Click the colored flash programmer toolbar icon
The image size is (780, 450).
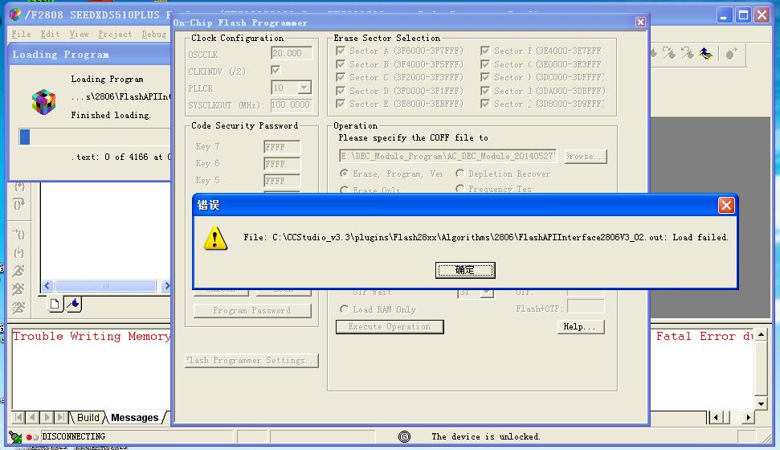706,54
